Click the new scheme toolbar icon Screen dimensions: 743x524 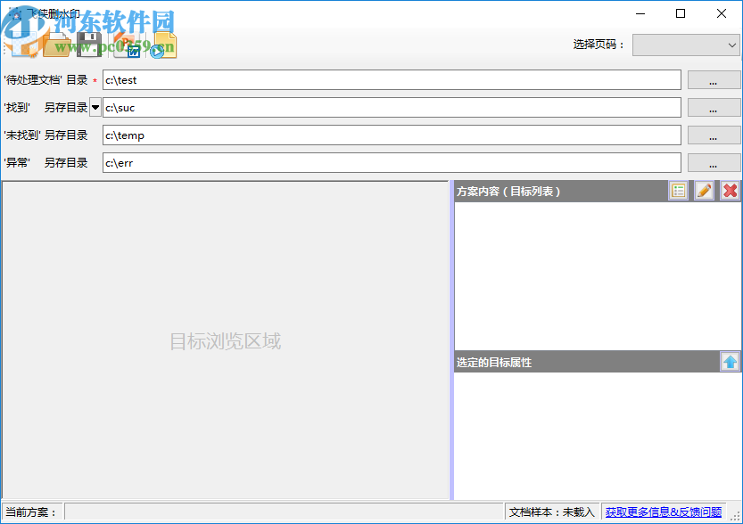point(23,45)
